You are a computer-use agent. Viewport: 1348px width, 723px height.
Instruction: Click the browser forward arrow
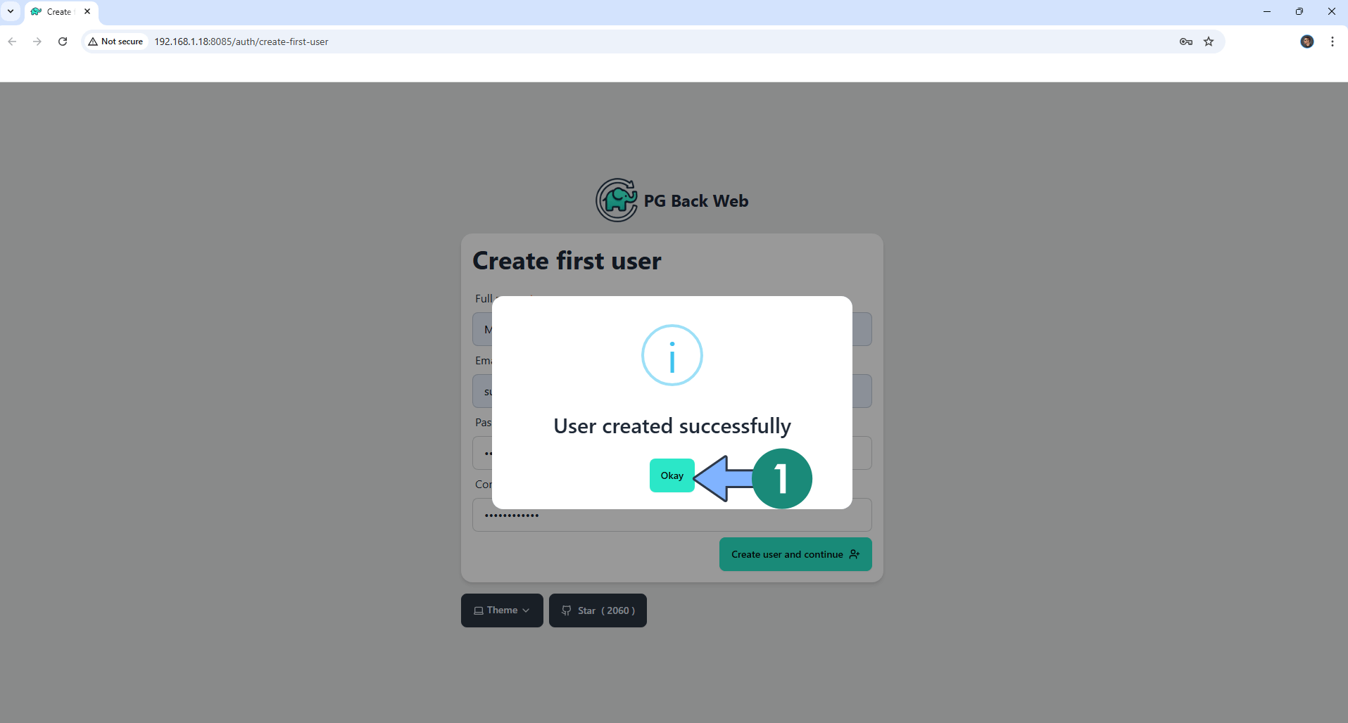[x=37, y=41]
